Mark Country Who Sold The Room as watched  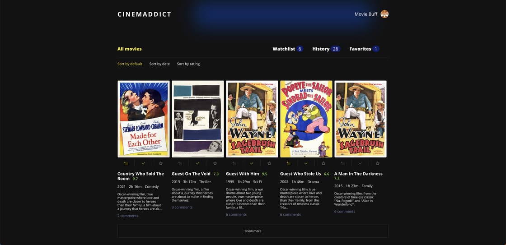click(x=143, y=163)
